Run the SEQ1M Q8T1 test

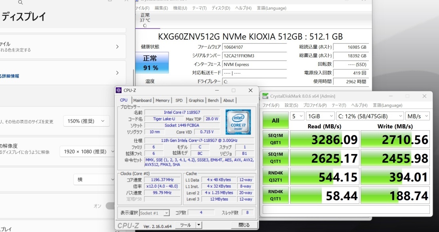tap(276, 139)
